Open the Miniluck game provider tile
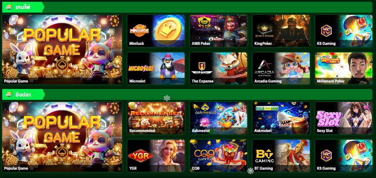This screenshot has height=178, width=376. [x=156, y=31]
